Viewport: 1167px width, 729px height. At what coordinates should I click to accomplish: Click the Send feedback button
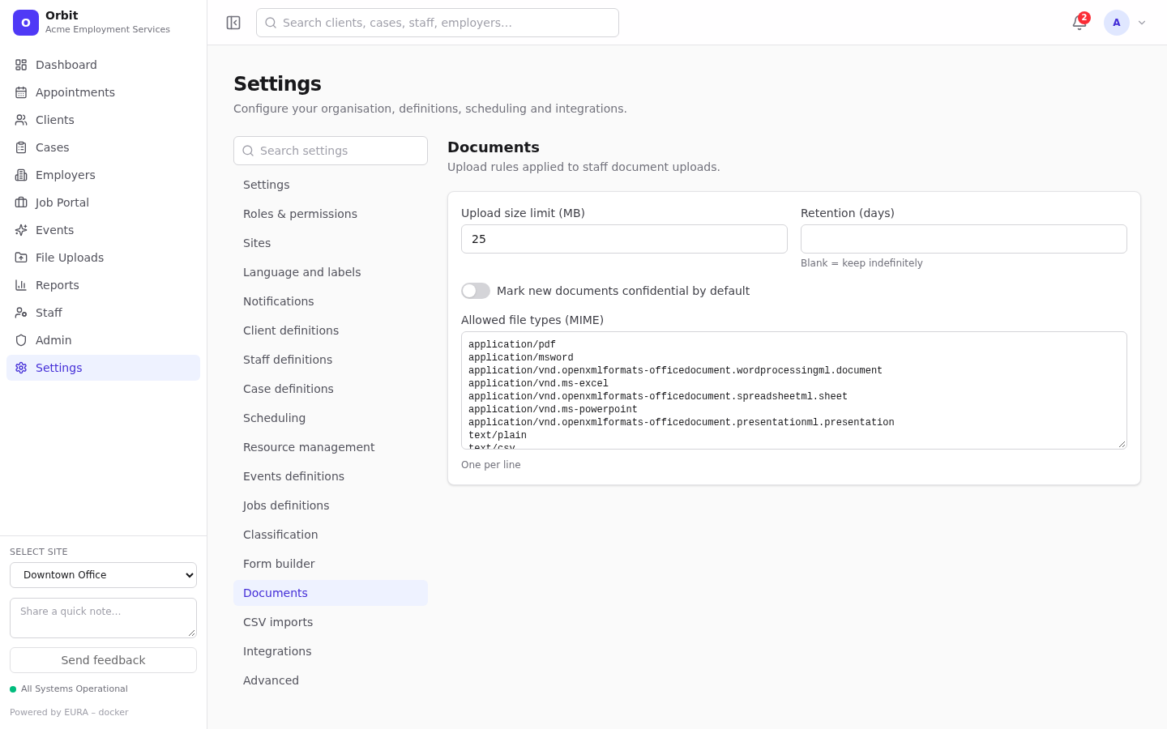click(103, 660)
